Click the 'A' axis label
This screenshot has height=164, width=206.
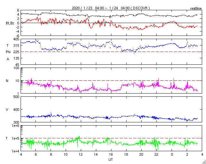[x=8, y=59]
